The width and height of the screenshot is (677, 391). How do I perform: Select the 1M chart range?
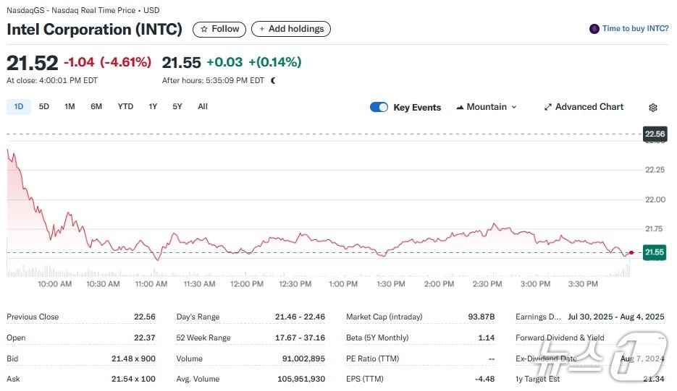coord(70,106)
